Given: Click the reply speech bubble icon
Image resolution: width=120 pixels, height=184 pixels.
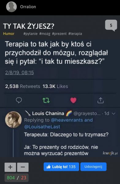Looking at the screenshot, I should coord(19,100).
